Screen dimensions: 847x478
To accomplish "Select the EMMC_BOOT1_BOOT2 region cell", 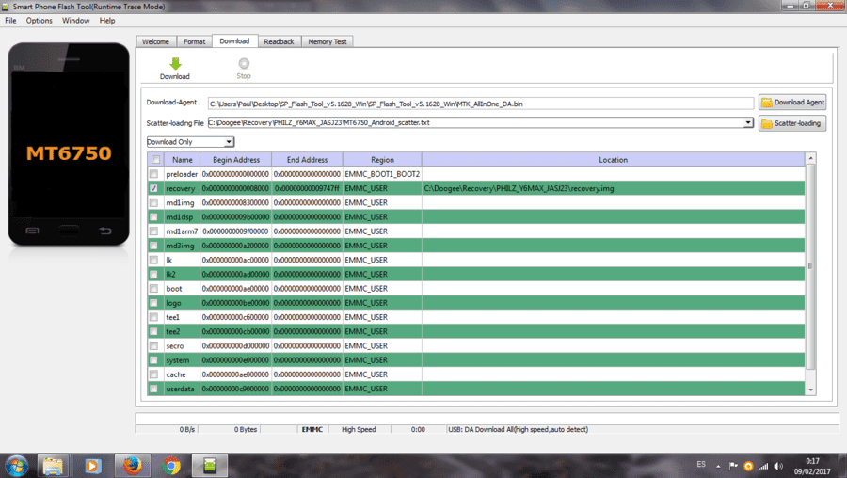I will click(382, 174).
